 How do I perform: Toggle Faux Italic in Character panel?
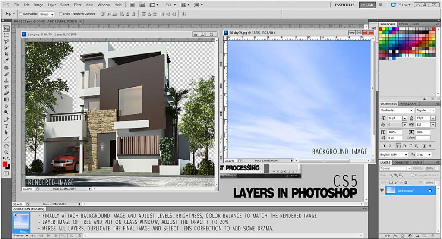(x=390, y=146)
